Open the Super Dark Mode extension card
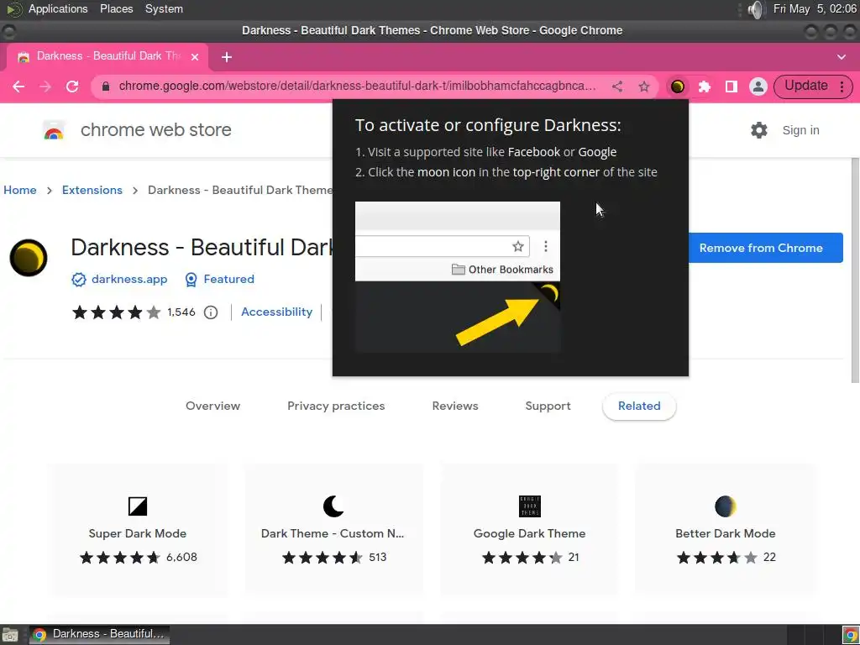The width and height of the screenshot is (860, 645). [138, 530]
